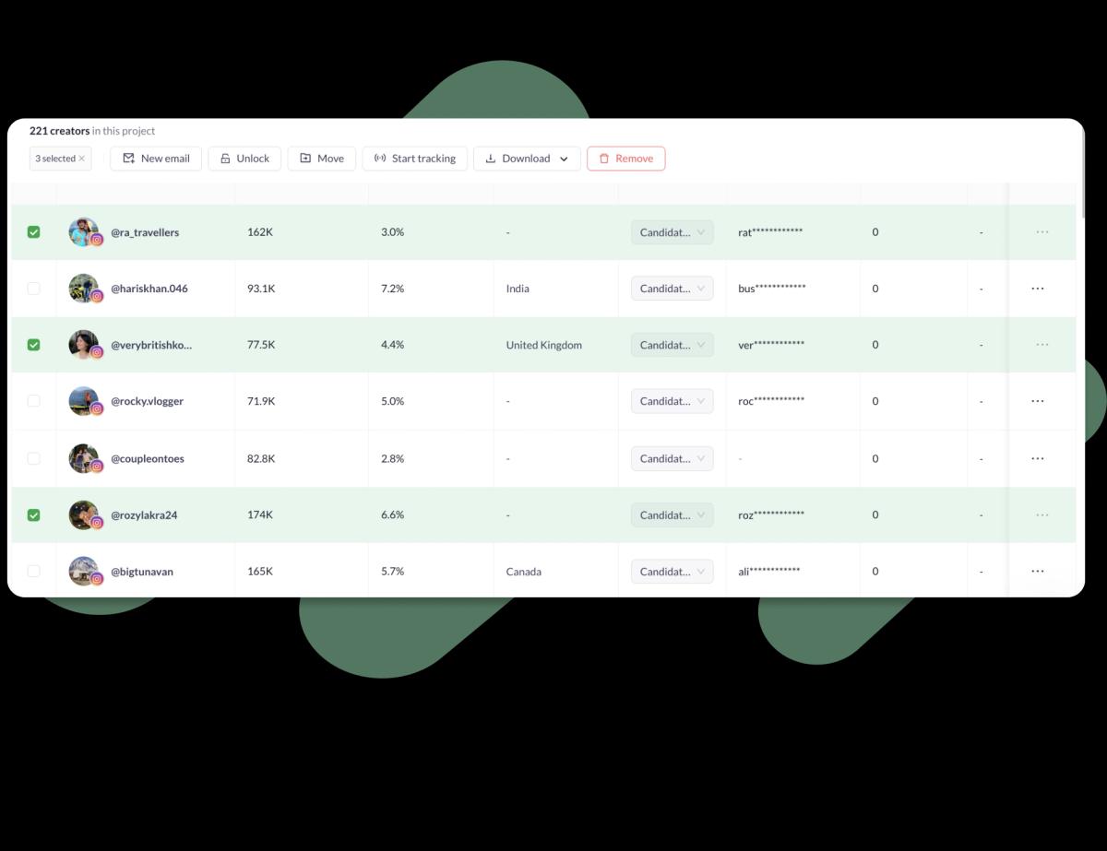Uncheck the @verybritishko... row checkbox

pos(34,345)
